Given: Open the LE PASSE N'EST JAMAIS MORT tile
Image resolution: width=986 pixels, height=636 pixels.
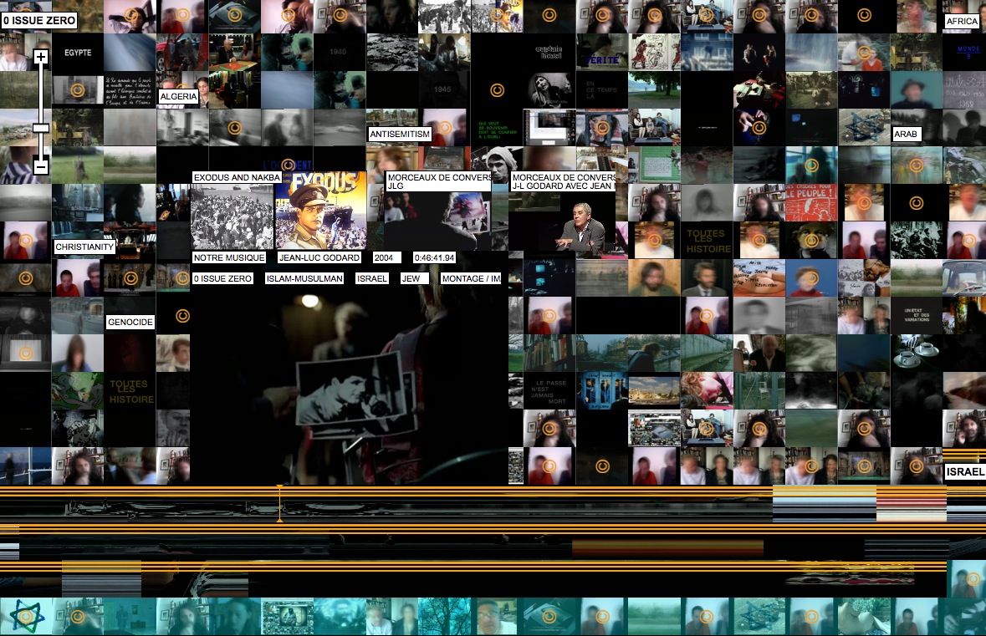Looking at the screenshot, I should tap(549, 391).
